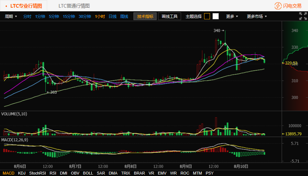Image resolution: width=308 pixels, height=176 pixels.
Task: Select the white theme swatch
Action: (215, 16)
